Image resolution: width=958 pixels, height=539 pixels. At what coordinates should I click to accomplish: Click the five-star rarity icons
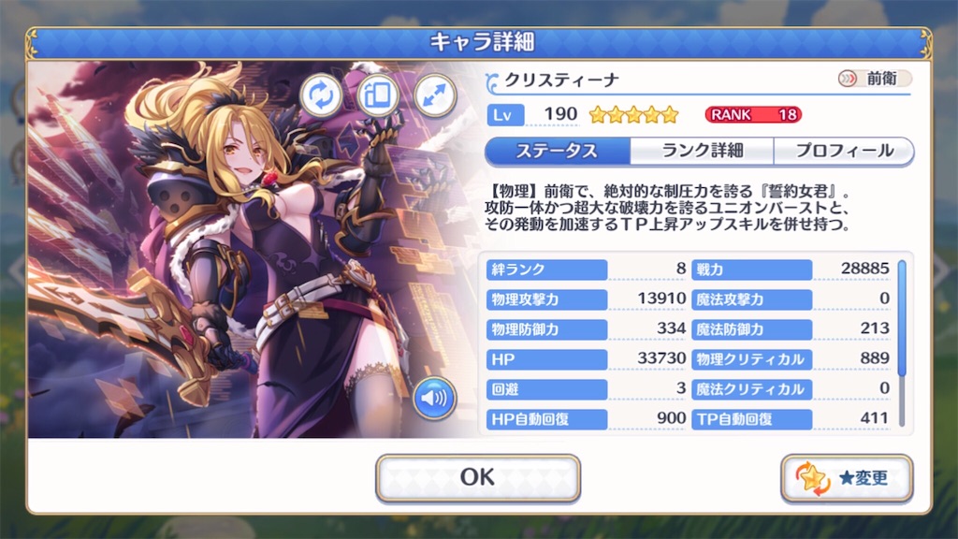[x=634, y=114]
